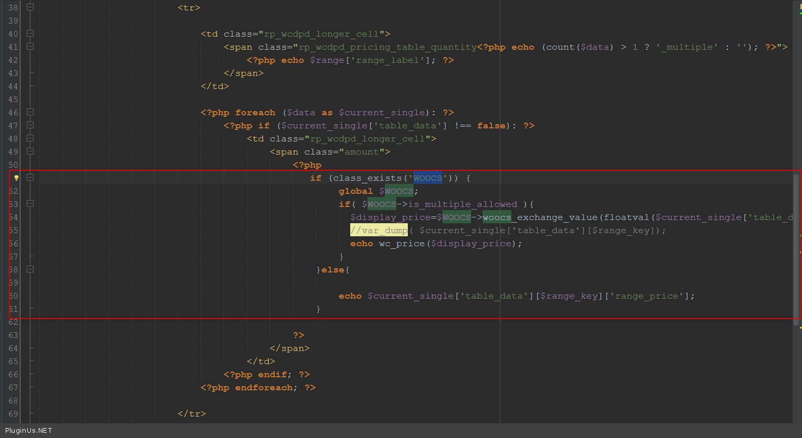Fold the foreach block at line 46
The width and height of the screenshot is (802, 438).
pos(30,112)
